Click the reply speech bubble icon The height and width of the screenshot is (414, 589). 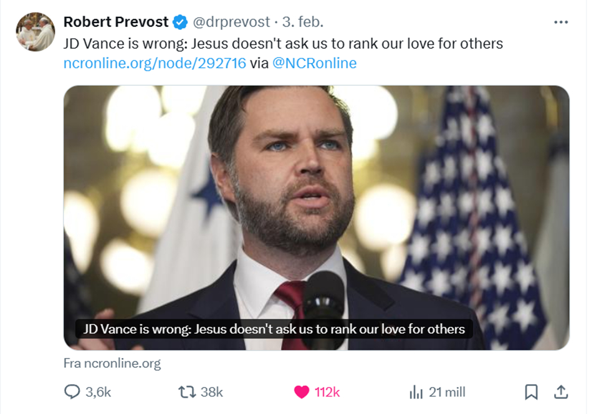click(72, 392)
